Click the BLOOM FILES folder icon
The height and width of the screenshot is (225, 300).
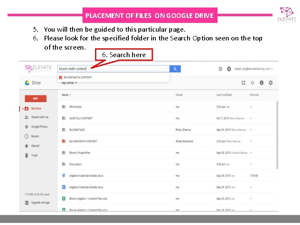click(64, 130)
